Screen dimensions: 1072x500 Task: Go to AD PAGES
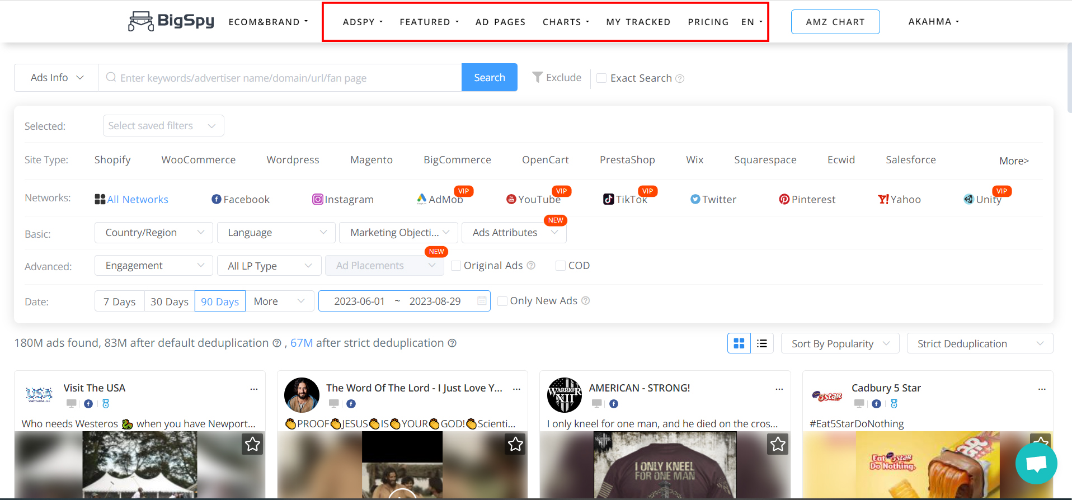(x=500, y=22)
